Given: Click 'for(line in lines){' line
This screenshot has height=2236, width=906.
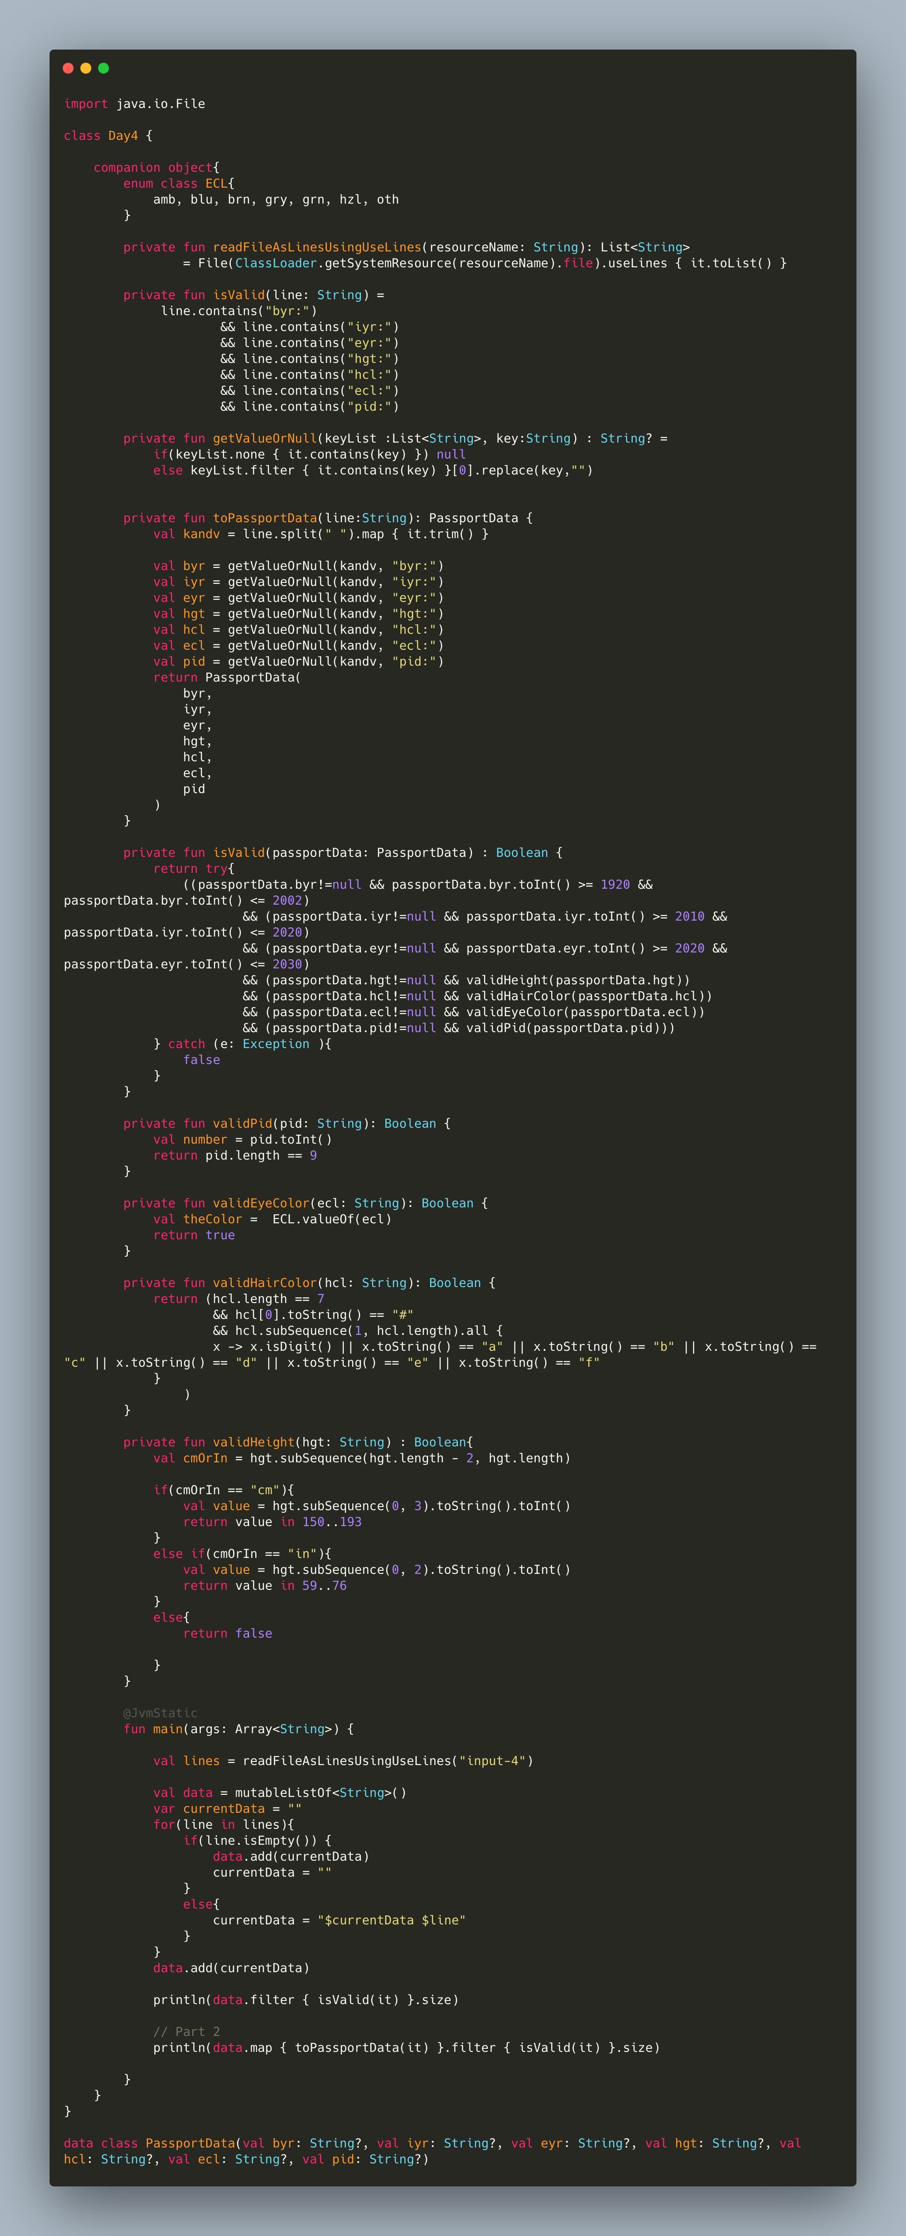Looking at the screenshot, I should (224, 1824).
